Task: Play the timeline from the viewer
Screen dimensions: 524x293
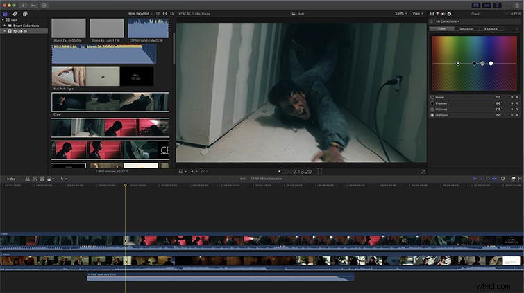Action: (280, 172)
